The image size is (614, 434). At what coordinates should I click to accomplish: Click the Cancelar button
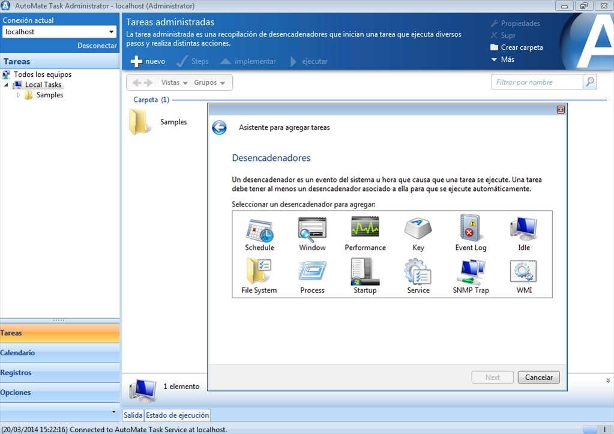[x=539, y=377]
